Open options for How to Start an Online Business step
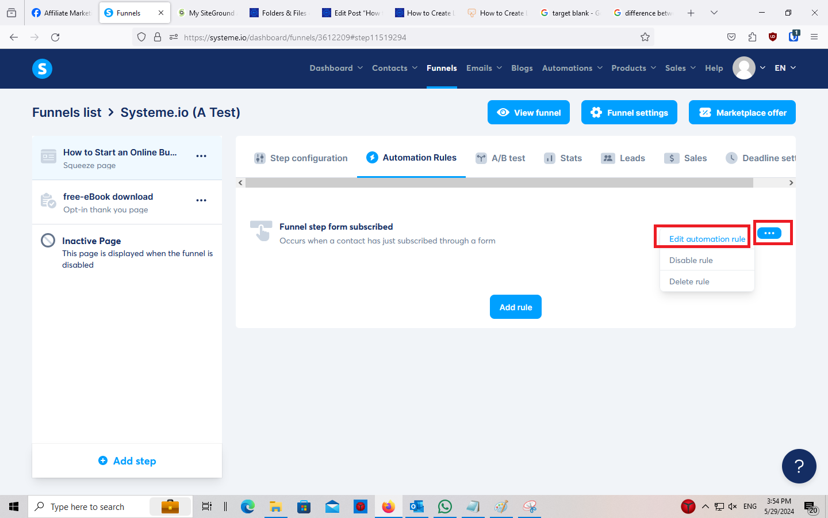Screen dimensions: 828x518 pos(201,156)
